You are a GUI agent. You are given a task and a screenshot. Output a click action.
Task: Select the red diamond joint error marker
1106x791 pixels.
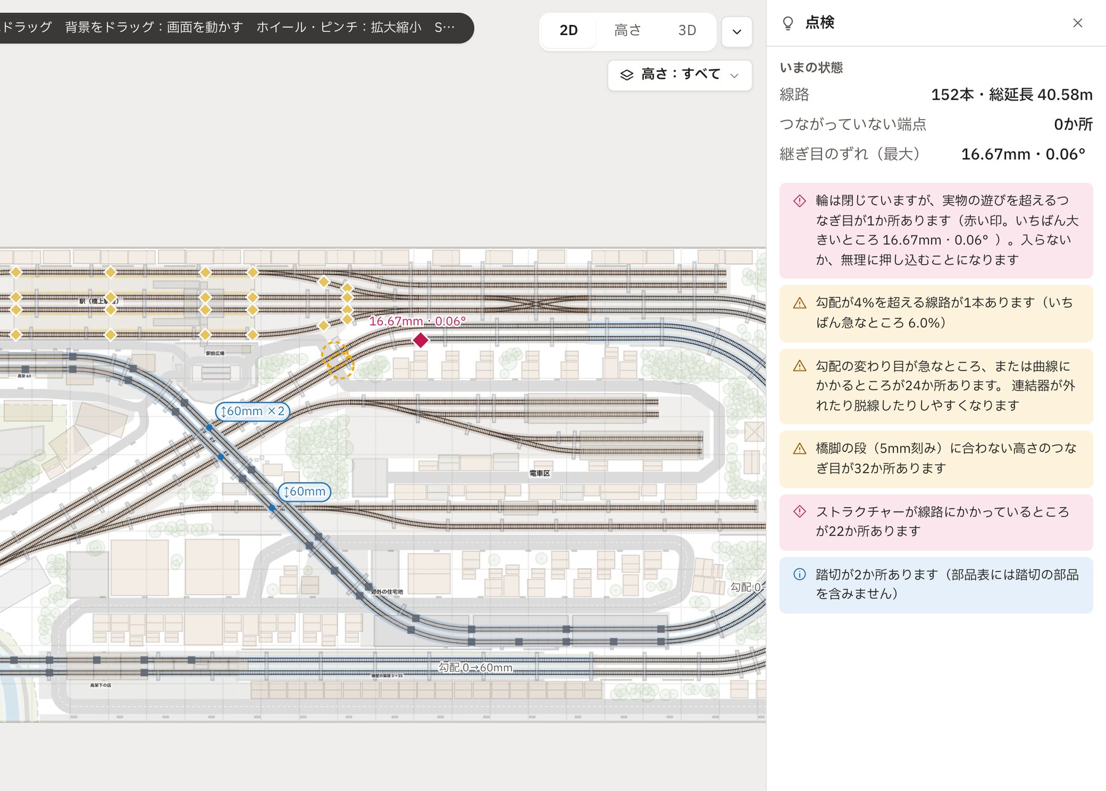(x=420, y=340)
